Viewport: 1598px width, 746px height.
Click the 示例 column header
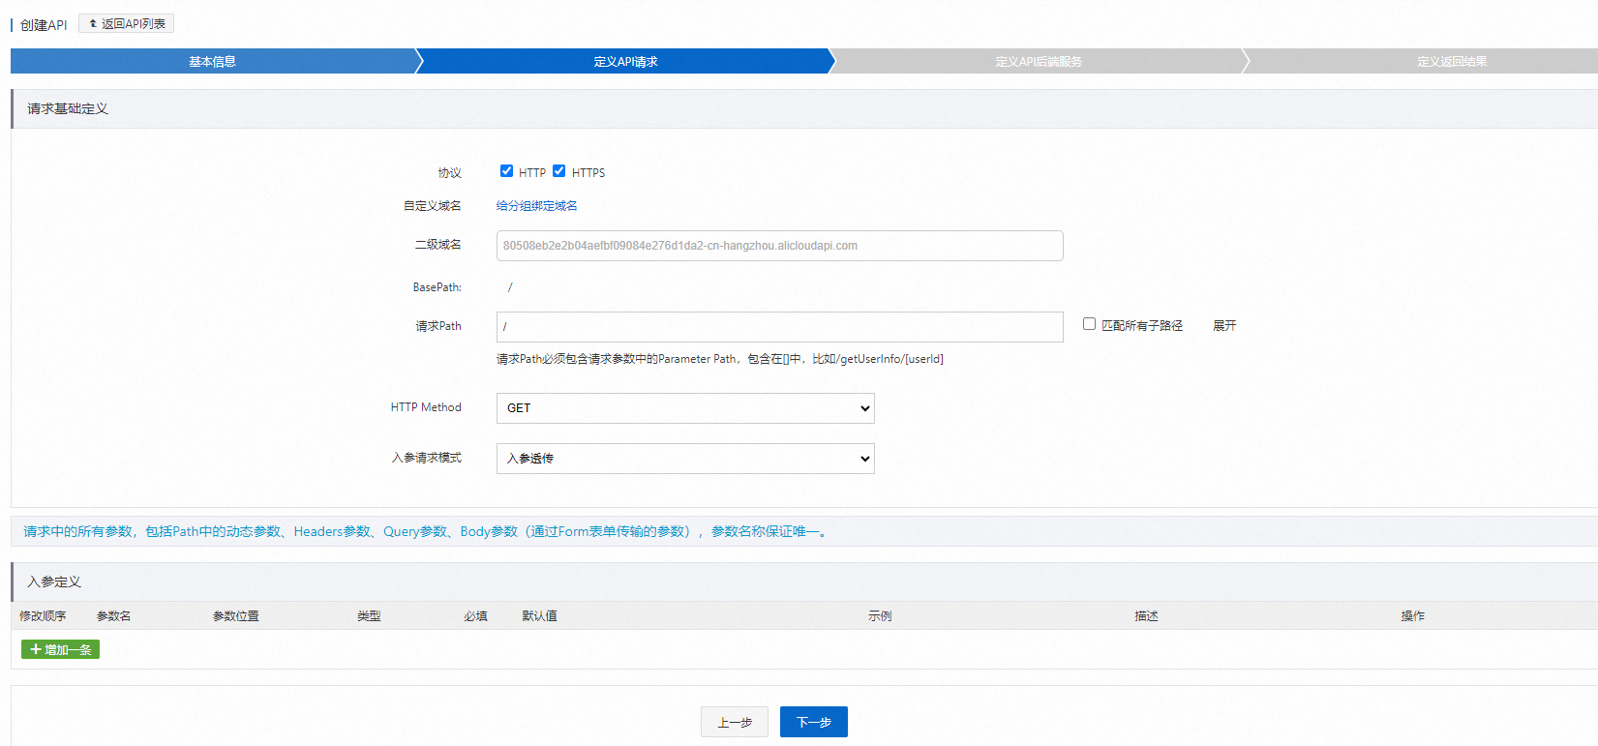(x=880, y=615)
